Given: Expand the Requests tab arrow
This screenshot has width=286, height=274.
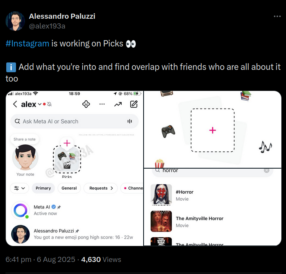Looking at the screenshot, I should [112, 188].
